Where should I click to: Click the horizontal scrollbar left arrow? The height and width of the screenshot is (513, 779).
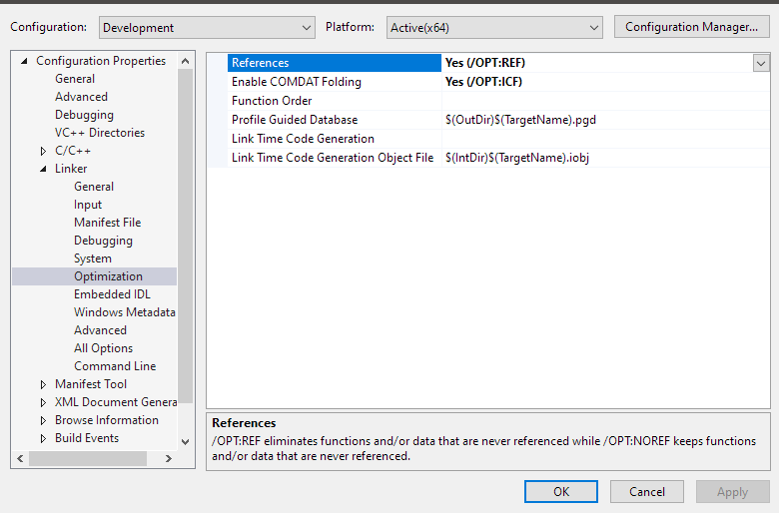pos(20,458)
